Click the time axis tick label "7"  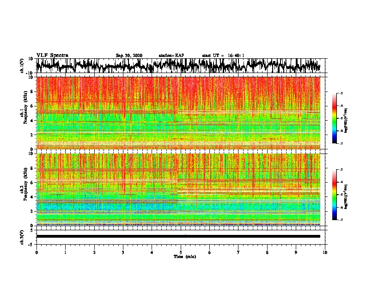pyautogui.click(x=238, y=252)
